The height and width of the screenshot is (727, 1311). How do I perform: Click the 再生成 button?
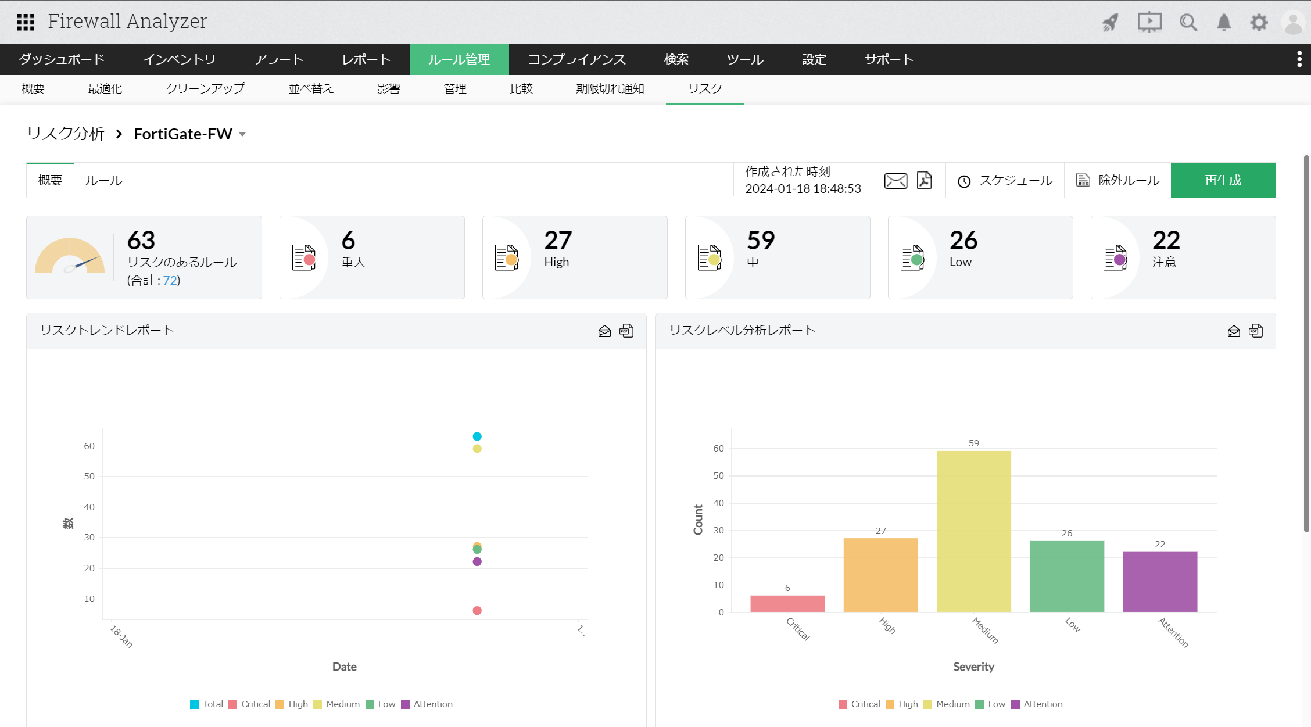pos(1223,181)
